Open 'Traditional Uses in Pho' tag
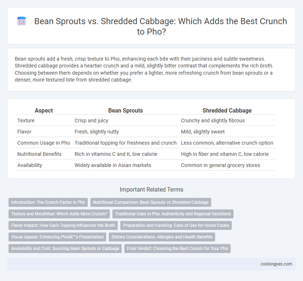The image size is (303, 281). click(x=173, y=214)
